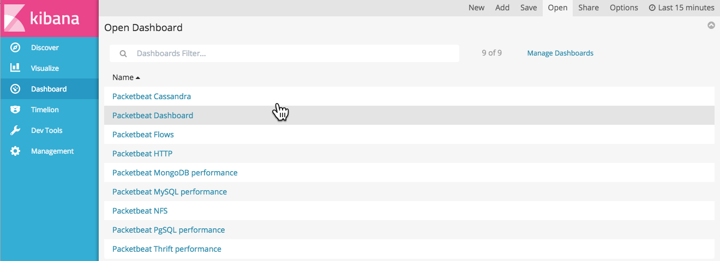Screen dimensions: 720x261
Task: Open Packetbeat HTTP dashboard
Action: 142,154
